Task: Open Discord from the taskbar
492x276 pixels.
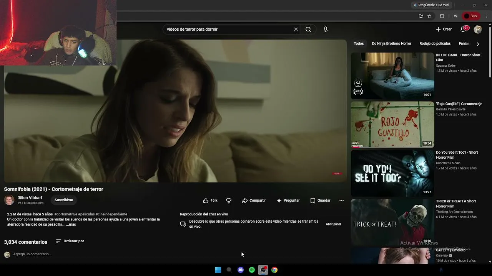Action: (241, 270)
